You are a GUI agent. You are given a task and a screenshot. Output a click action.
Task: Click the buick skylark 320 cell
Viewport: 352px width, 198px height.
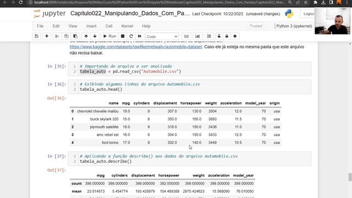(104, 119)
